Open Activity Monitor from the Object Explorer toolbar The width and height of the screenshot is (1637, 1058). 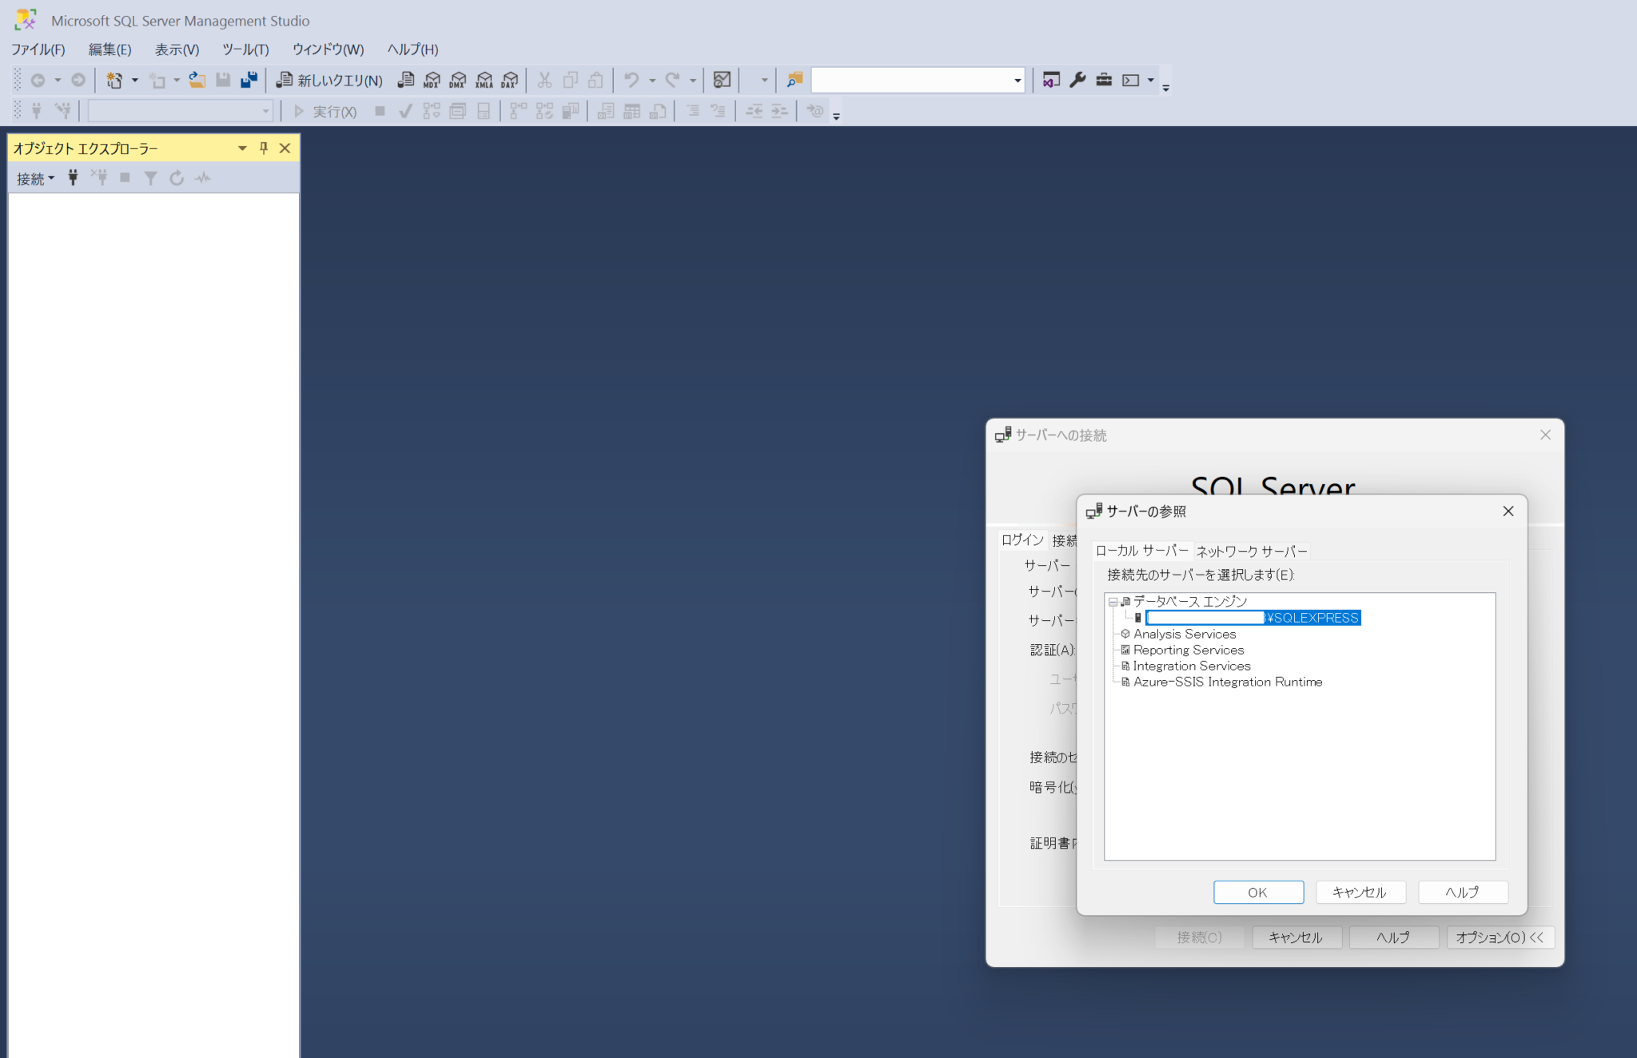(x=202, y=177)
